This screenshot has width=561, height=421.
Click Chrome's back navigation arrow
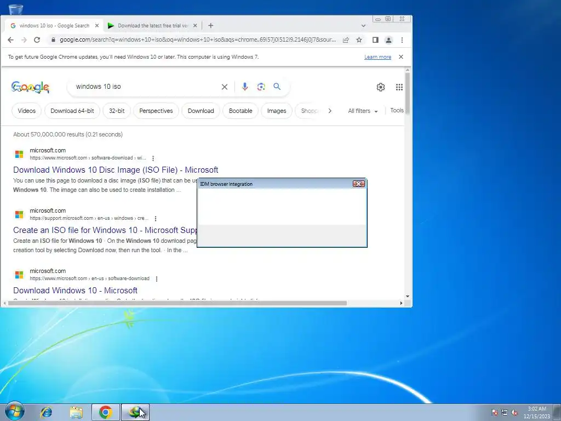pos(11,39)
